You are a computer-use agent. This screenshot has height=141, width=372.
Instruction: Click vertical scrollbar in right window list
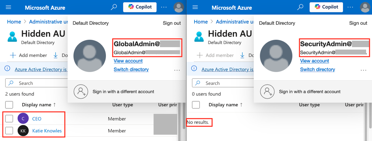click(370, 116)
